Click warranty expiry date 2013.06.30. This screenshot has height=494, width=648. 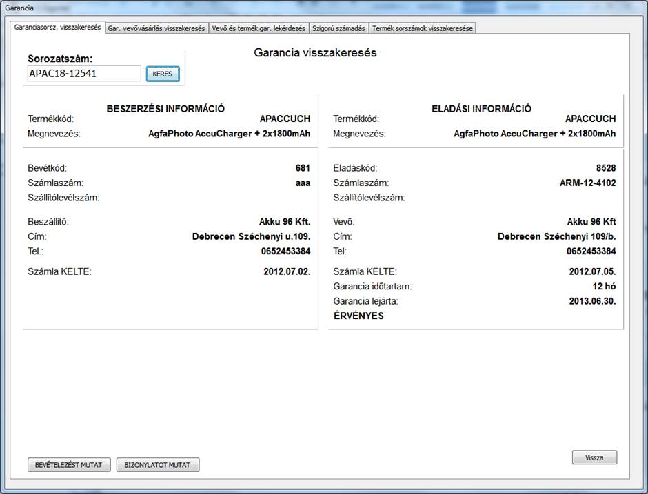591,301
